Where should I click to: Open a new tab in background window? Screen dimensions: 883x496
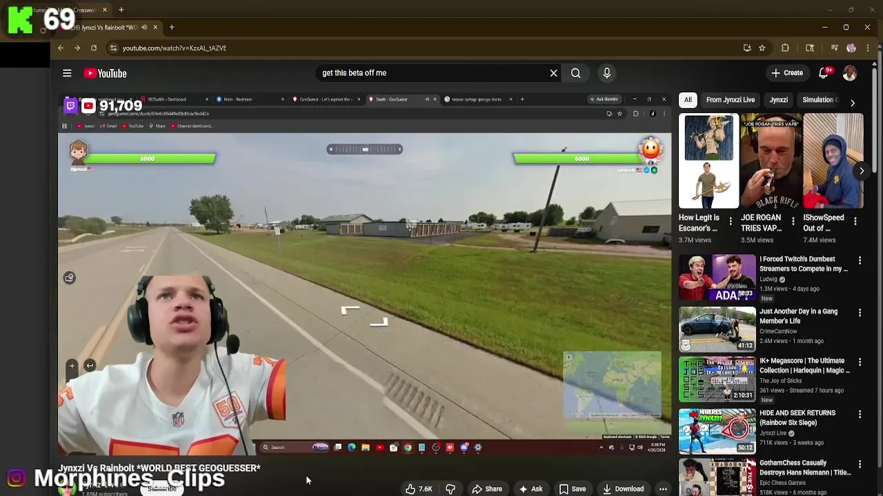tap(121, 10)
